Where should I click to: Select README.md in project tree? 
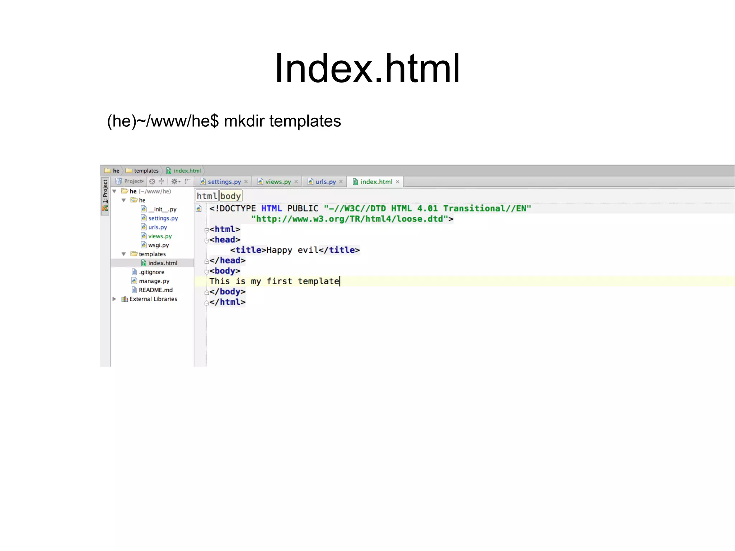[x=152, y=290]
